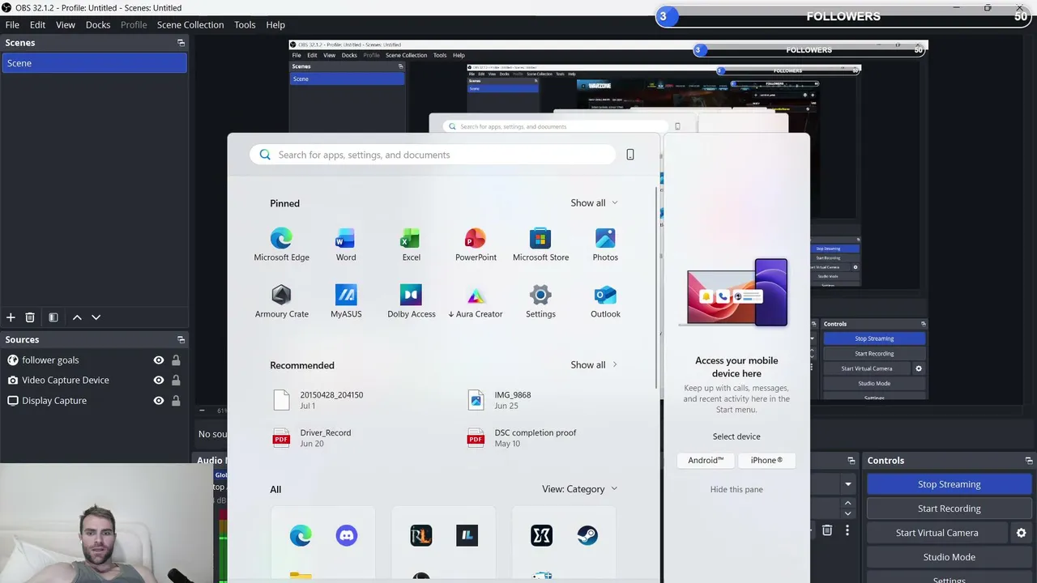Open the Tools menu
1037x583 pixels.
pos(245,25)
